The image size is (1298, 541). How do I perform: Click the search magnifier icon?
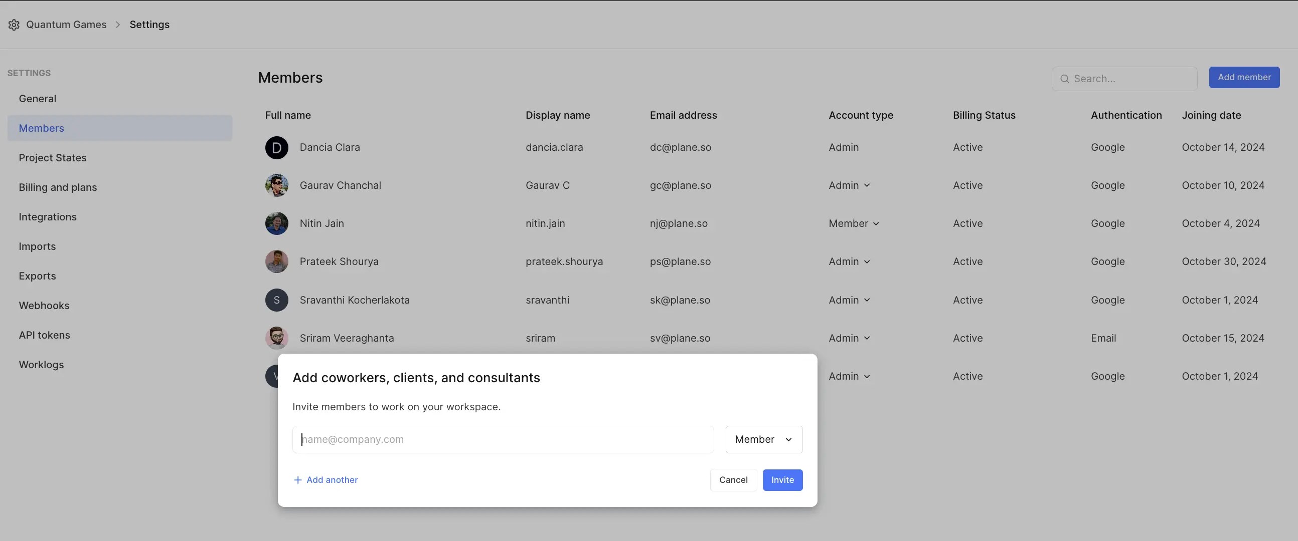(x=1064, y=79)
